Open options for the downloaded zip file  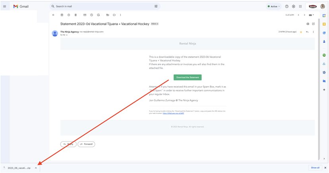[x=36, y=168]
